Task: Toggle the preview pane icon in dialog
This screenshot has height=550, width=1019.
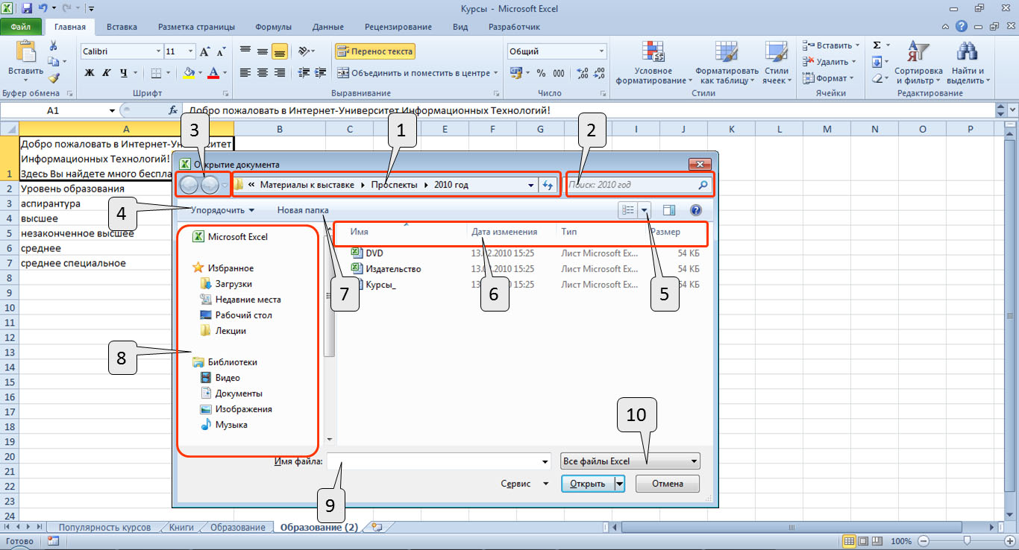Action: click(x=669, y=211)
